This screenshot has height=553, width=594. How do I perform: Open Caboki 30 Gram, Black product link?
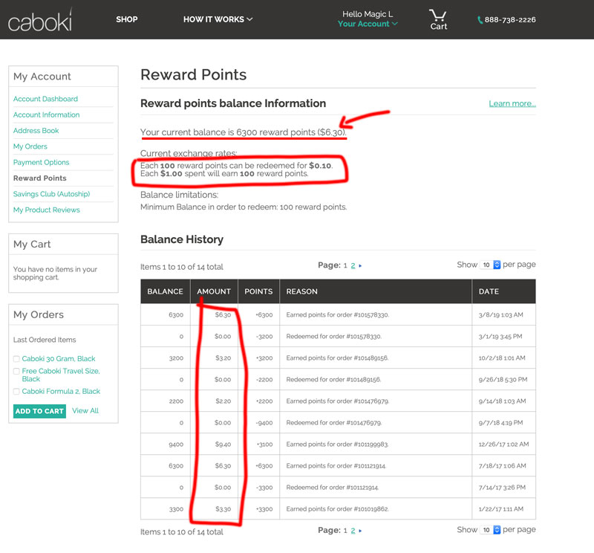point(59,359)
